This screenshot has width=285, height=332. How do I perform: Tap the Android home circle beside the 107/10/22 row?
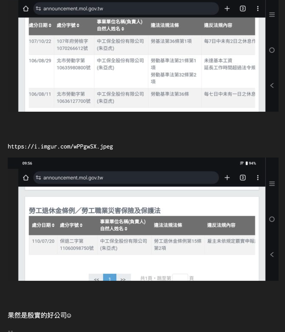coord(272,50)
